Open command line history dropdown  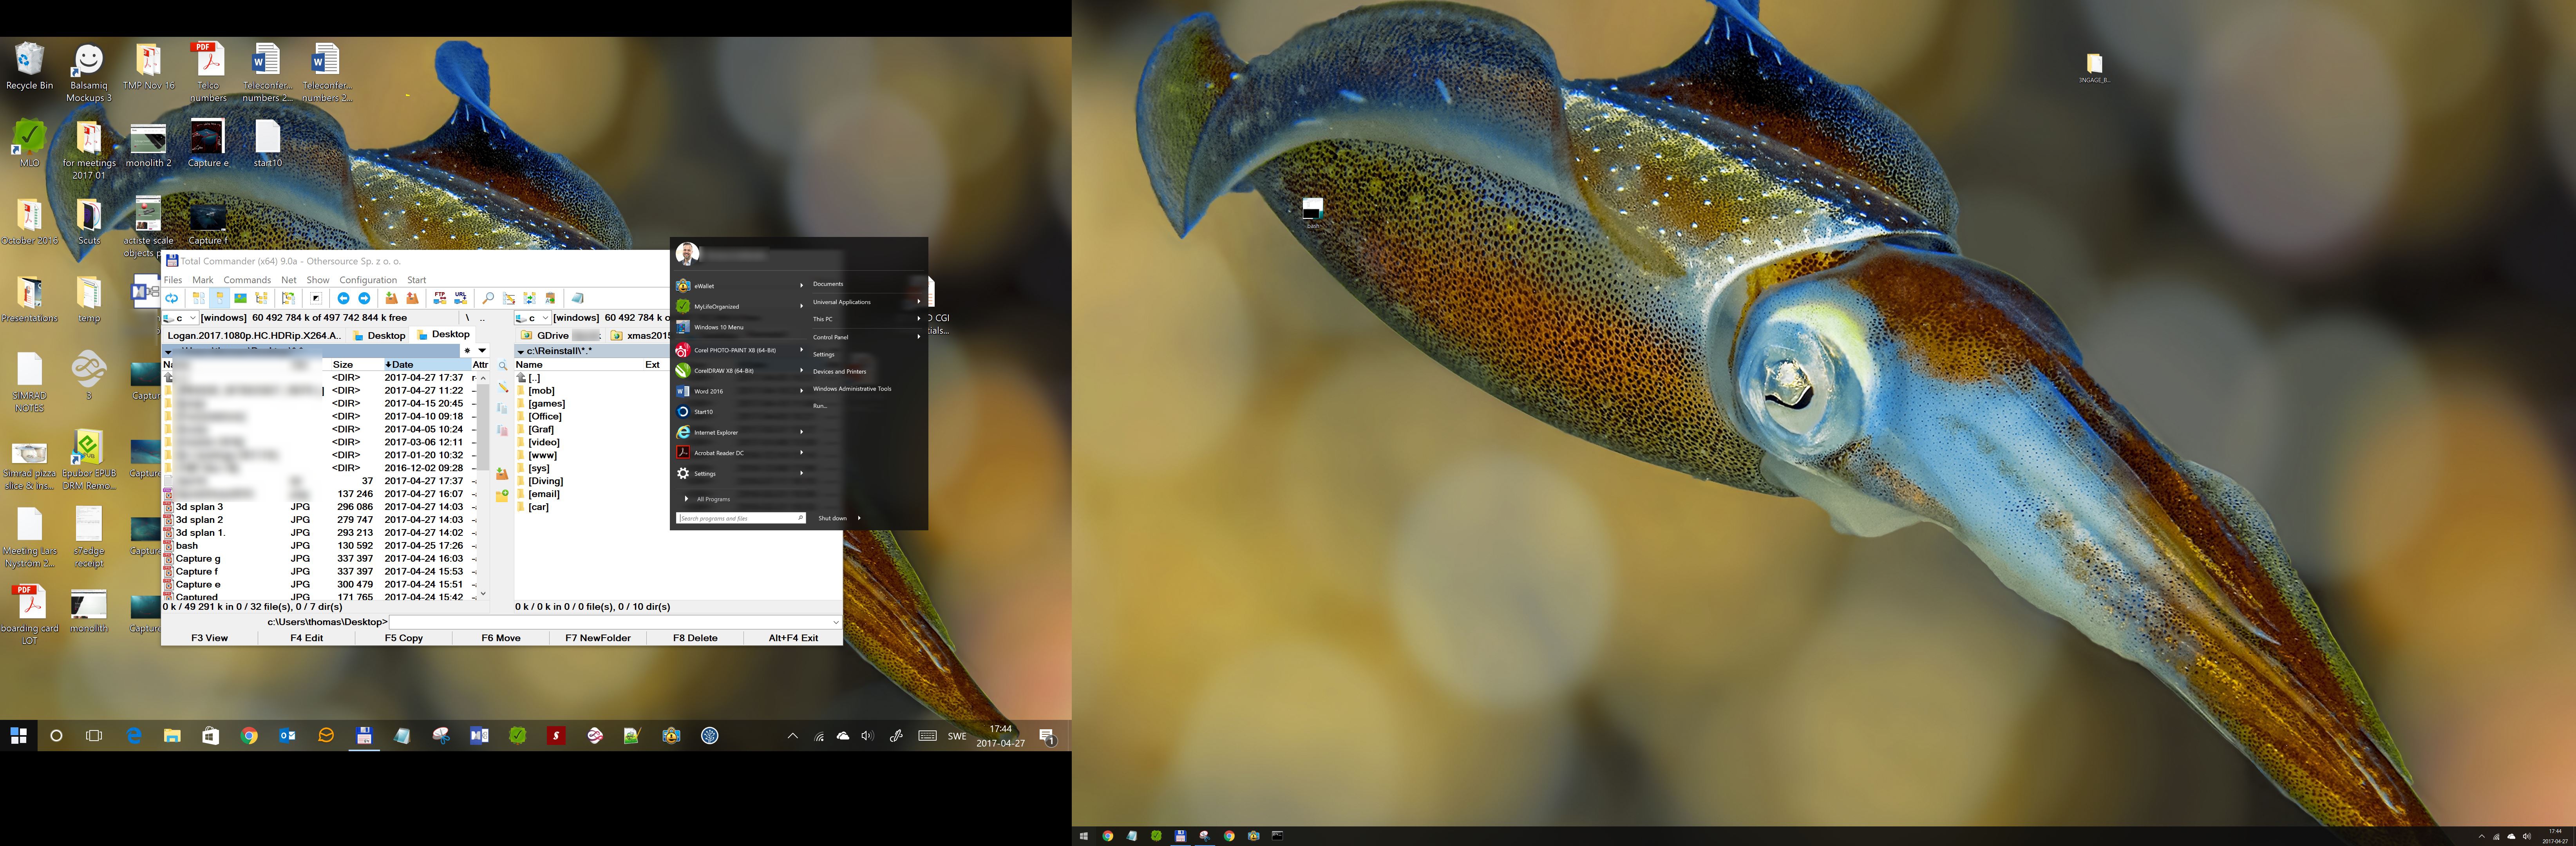coord(835,622)
